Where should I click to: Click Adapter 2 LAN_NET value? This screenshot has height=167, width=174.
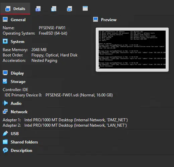click(x=76, y=125)
